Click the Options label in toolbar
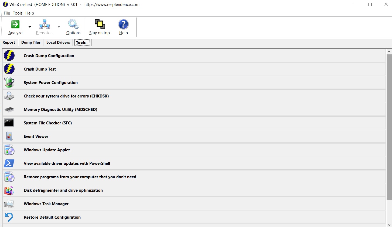 point(73,33)
